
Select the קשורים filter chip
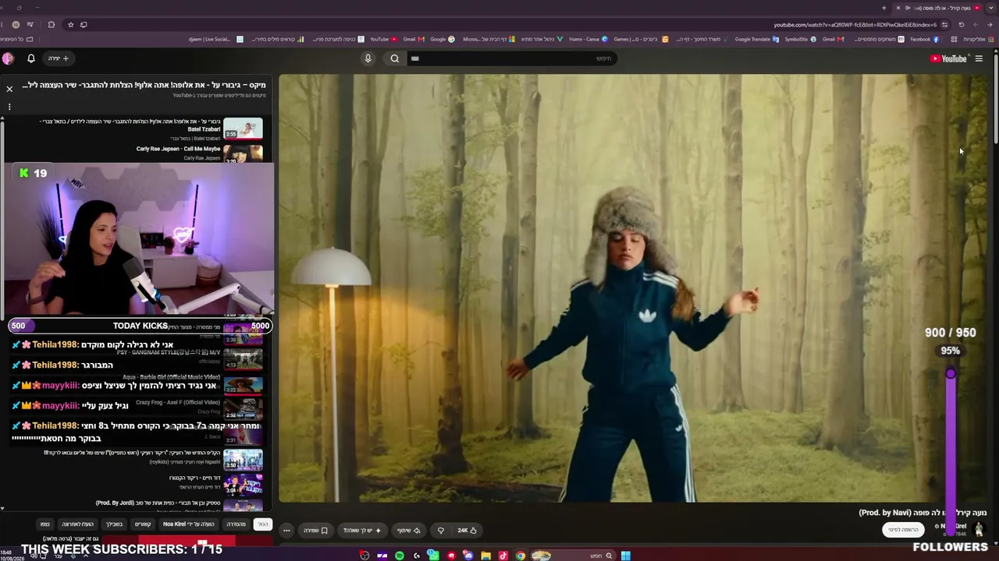click(x=143, y=524)
